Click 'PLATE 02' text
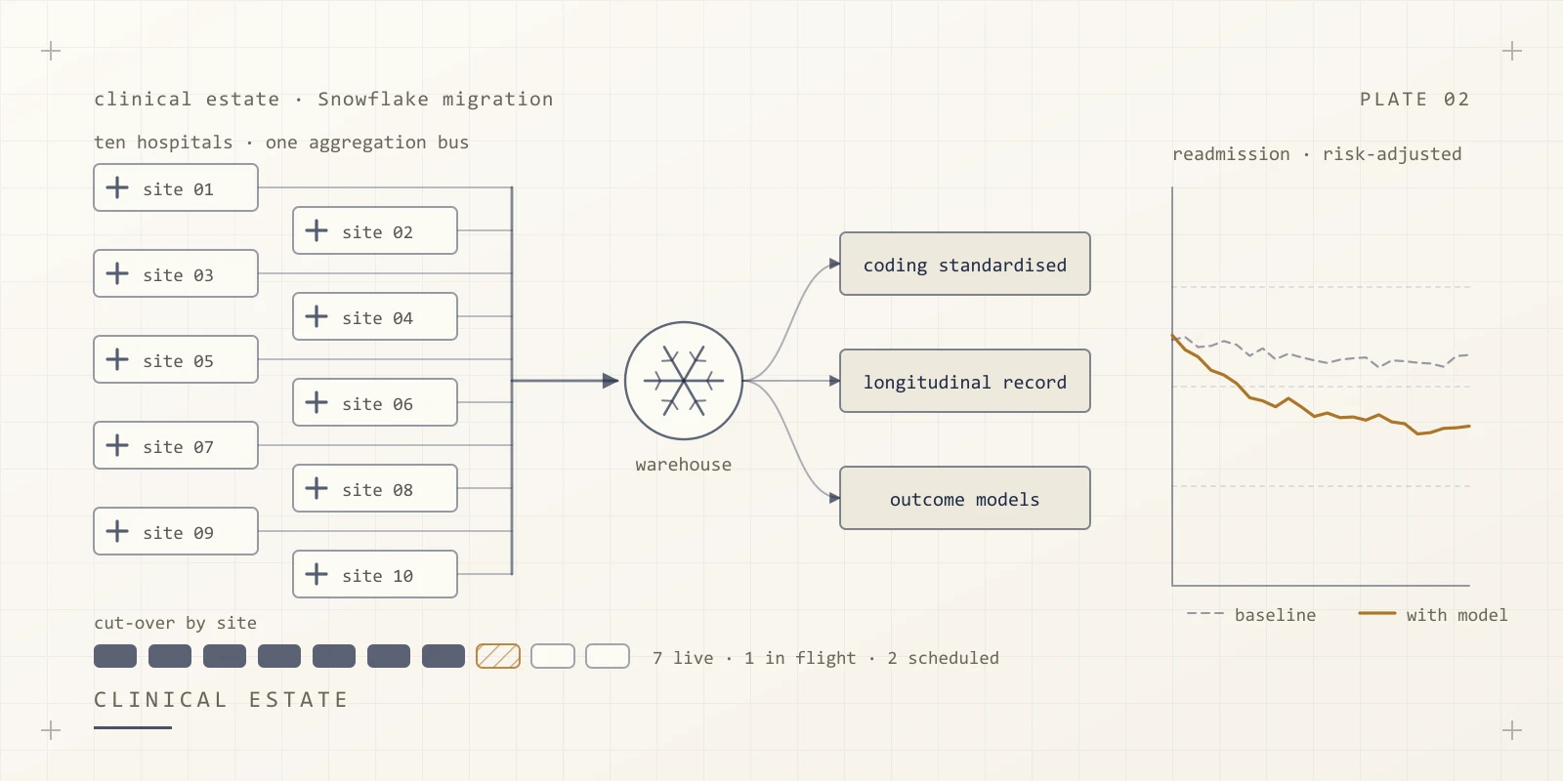 pyautogui.click(x=1415, y=100)
